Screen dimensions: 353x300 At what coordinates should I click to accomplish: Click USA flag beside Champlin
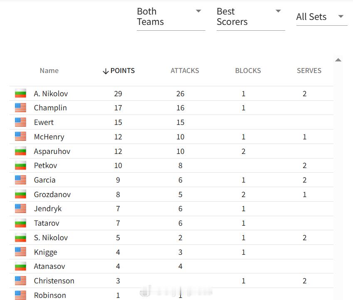pyautogui.click(x=20, y=108)
